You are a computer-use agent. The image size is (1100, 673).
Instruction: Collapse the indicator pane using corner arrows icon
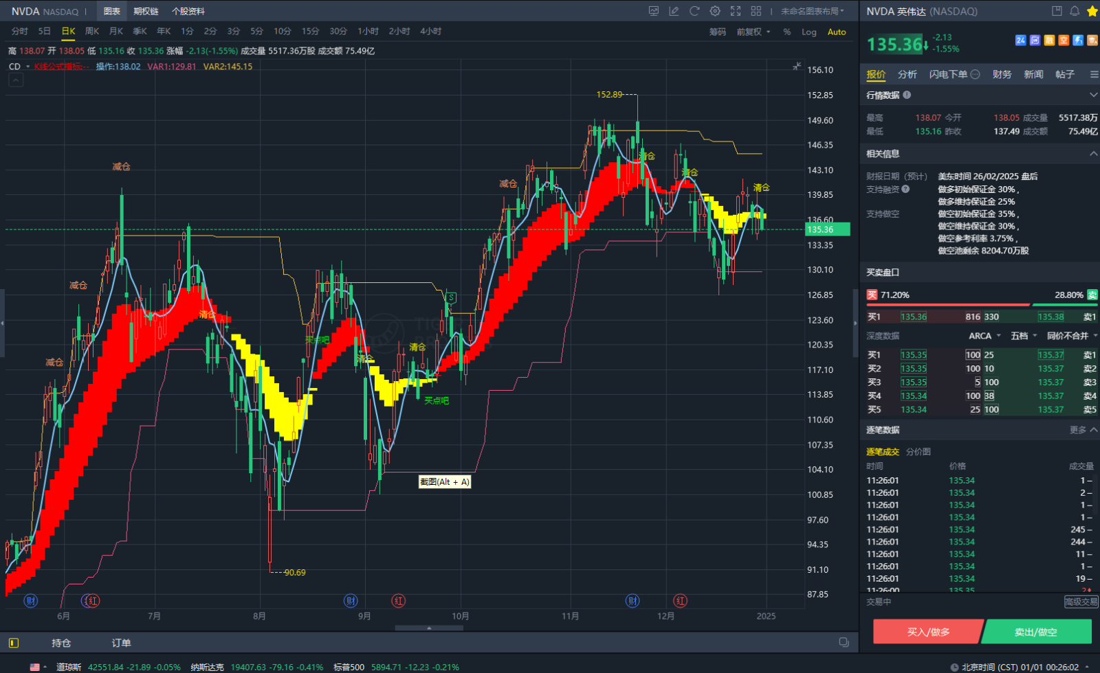coord(797,66)
